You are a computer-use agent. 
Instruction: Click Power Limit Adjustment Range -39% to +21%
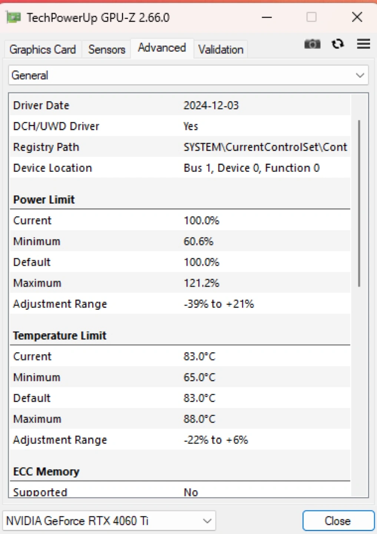pyautogui.click(x=219, y=304)
